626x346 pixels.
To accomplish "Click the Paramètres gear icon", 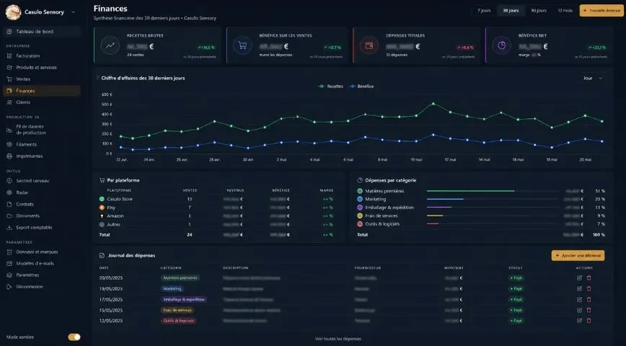I will click(x=9, y=275).
